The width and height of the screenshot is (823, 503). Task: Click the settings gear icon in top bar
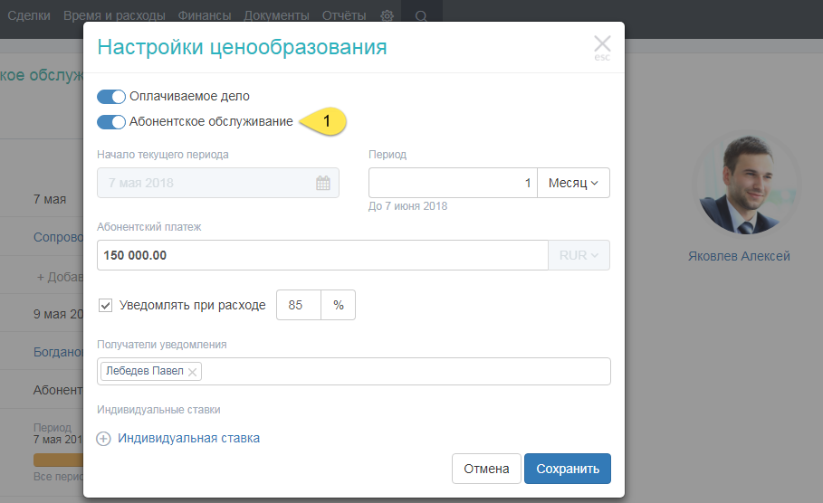pos(387,16)
